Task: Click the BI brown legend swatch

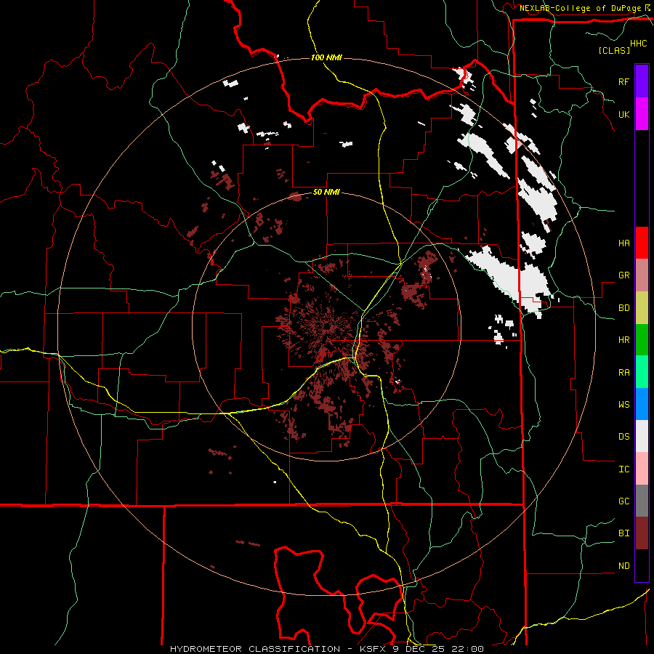Action: 642,533
